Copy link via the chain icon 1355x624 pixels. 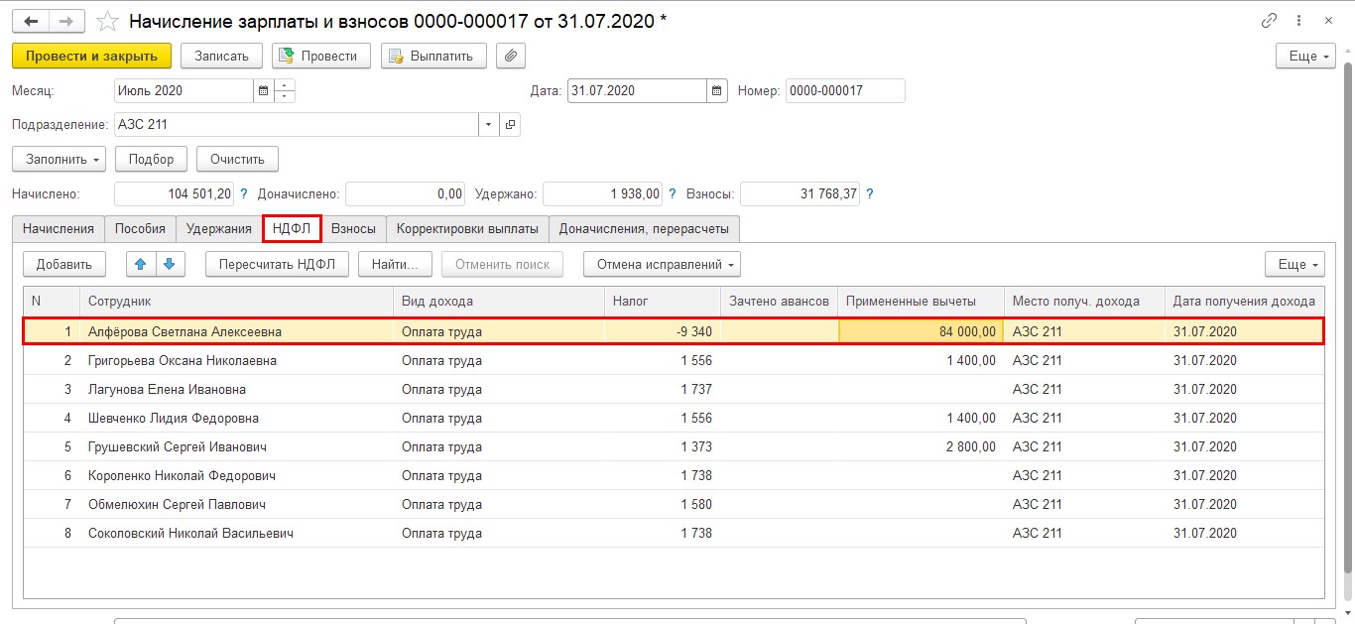1269,21
